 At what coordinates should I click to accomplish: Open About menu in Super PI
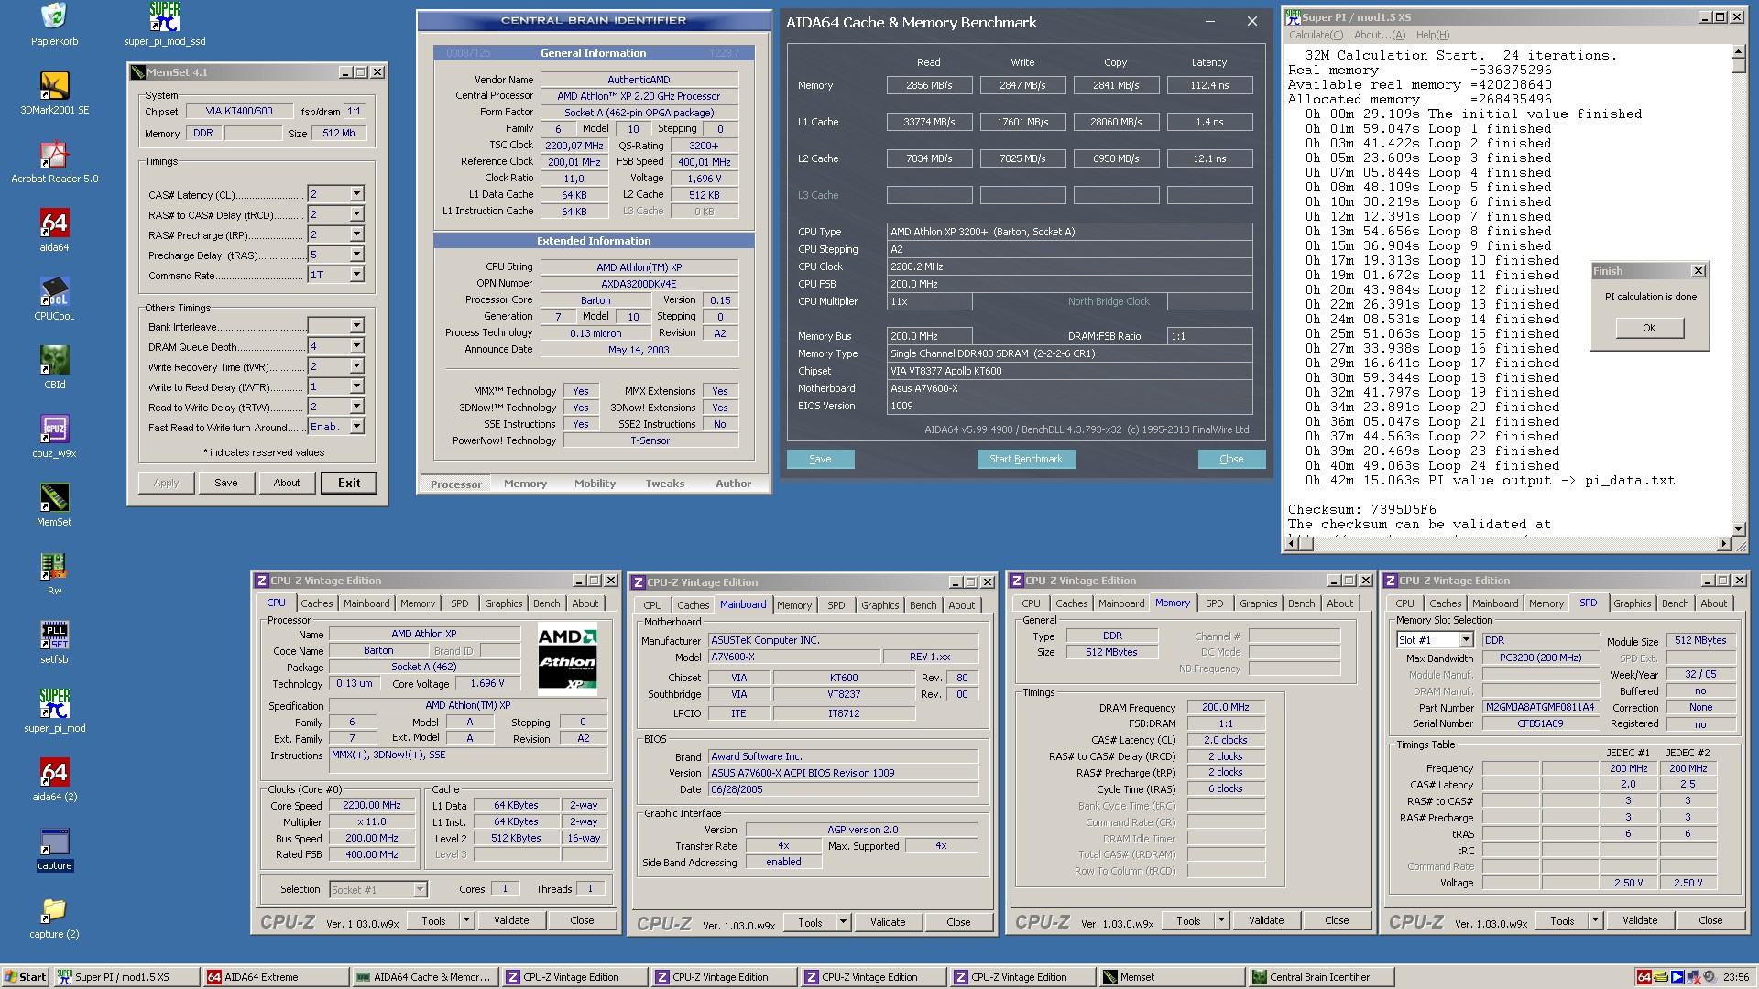1379,35
